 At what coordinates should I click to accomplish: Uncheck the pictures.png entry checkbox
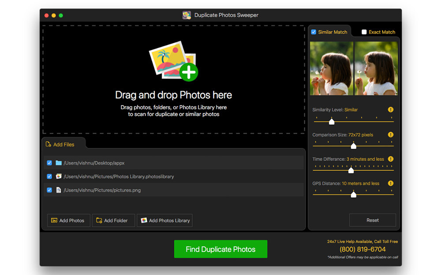[x=49, y=190]
